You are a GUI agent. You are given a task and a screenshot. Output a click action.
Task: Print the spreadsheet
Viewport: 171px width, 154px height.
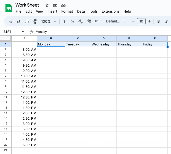click(27, 21)
